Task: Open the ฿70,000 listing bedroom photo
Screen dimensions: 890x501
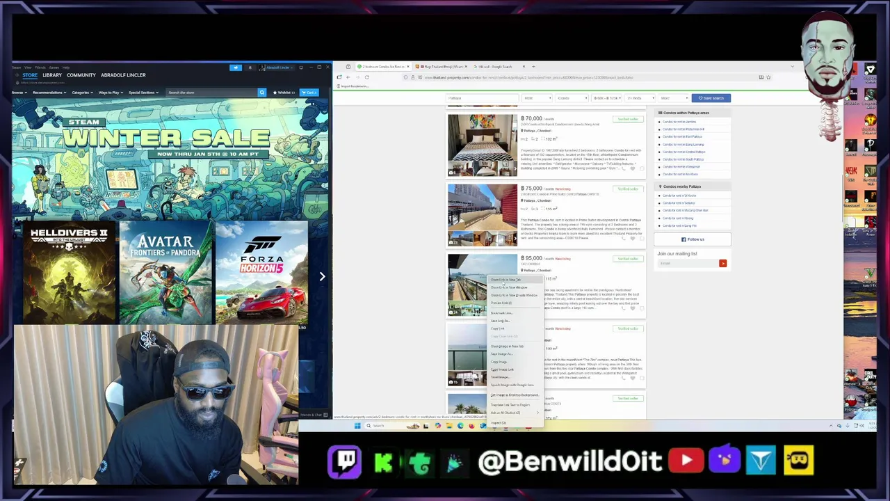Action: tap(483, 138)
